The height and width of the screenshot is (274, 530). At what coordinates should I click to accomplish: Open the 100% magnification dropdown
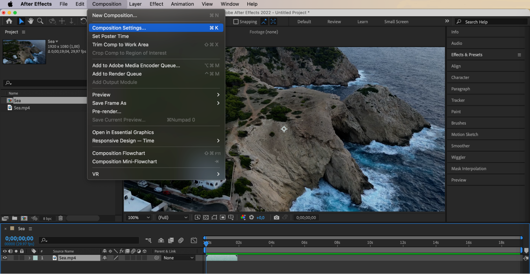[139, 218]
